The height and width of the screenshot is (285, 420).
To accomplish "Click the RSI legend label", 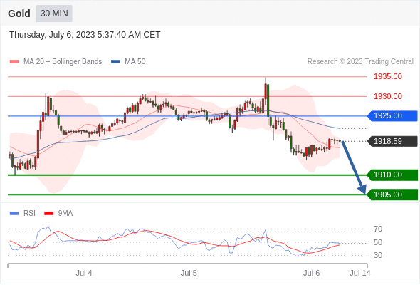I will [x=29, y=214].
